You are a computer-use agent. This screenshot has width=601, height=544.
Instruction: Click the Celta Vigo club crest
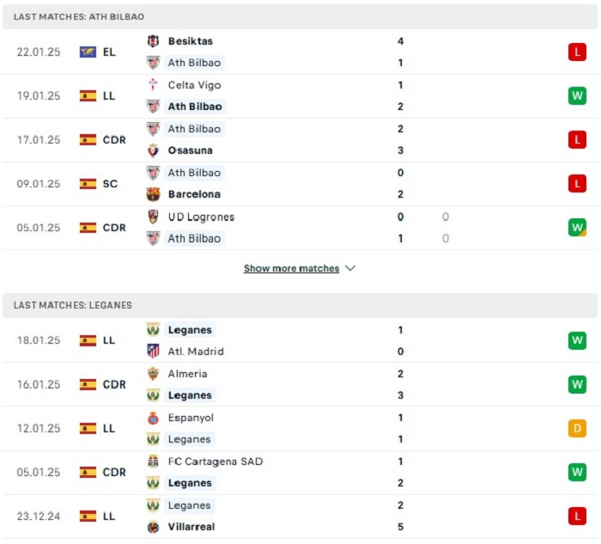point(153,85)
